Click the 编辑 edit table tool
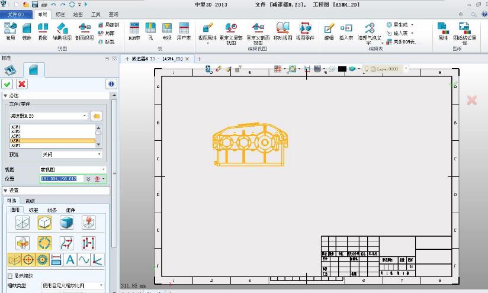Image resolution: width=488 pixels, height=293 pixels. [329, 31]
